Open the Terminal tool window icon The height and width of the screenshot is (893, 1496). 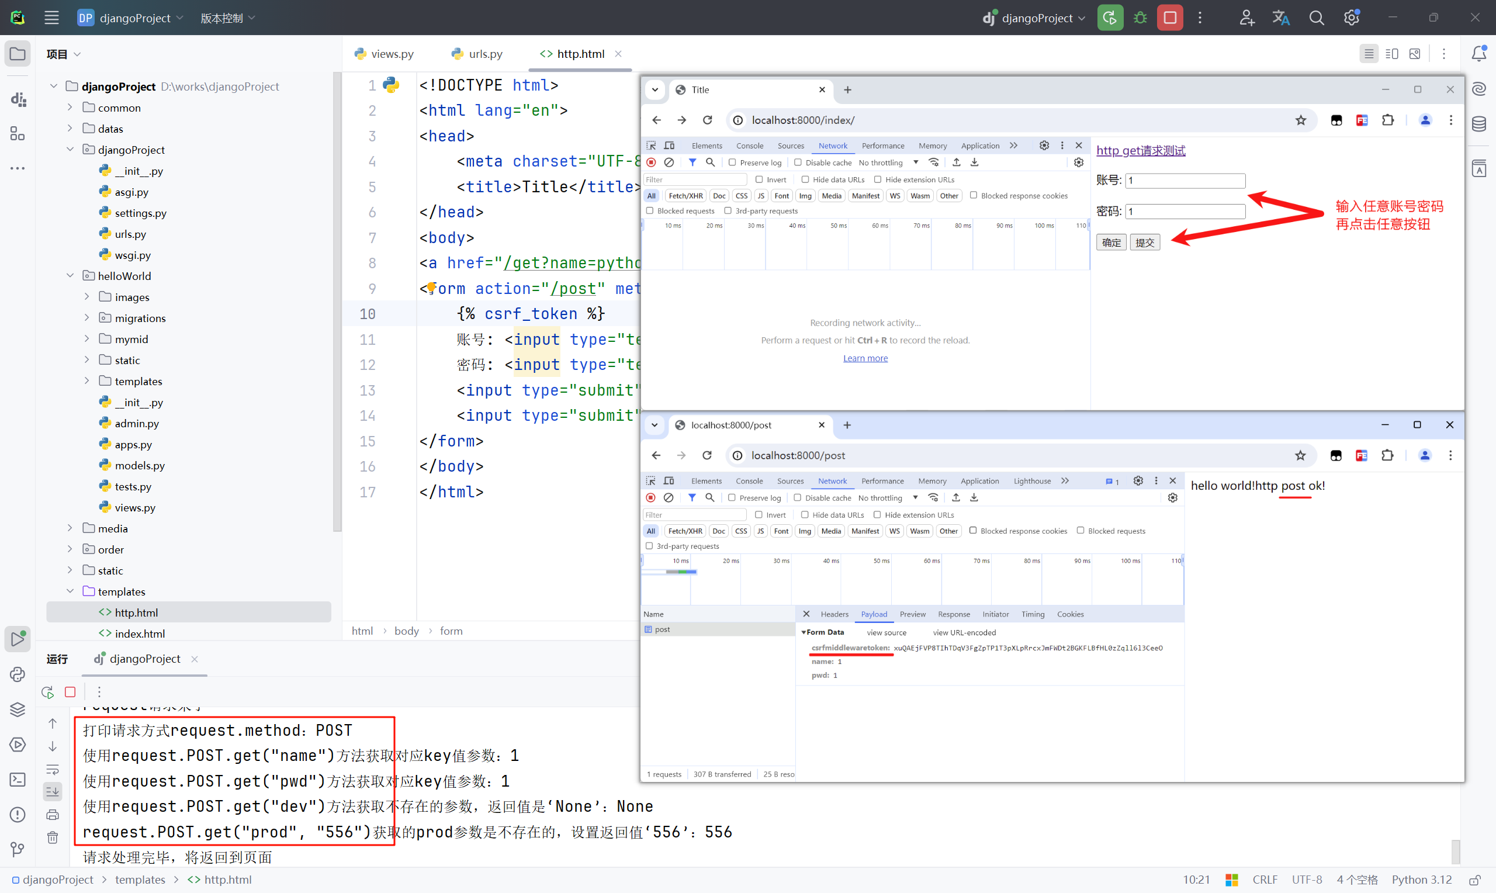click(18, 779)
